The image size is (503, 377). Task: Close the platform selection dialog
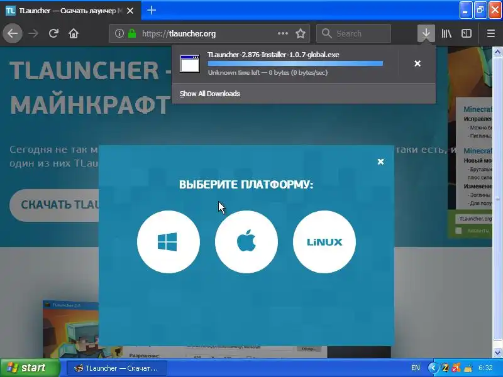[x=380, y=161]
